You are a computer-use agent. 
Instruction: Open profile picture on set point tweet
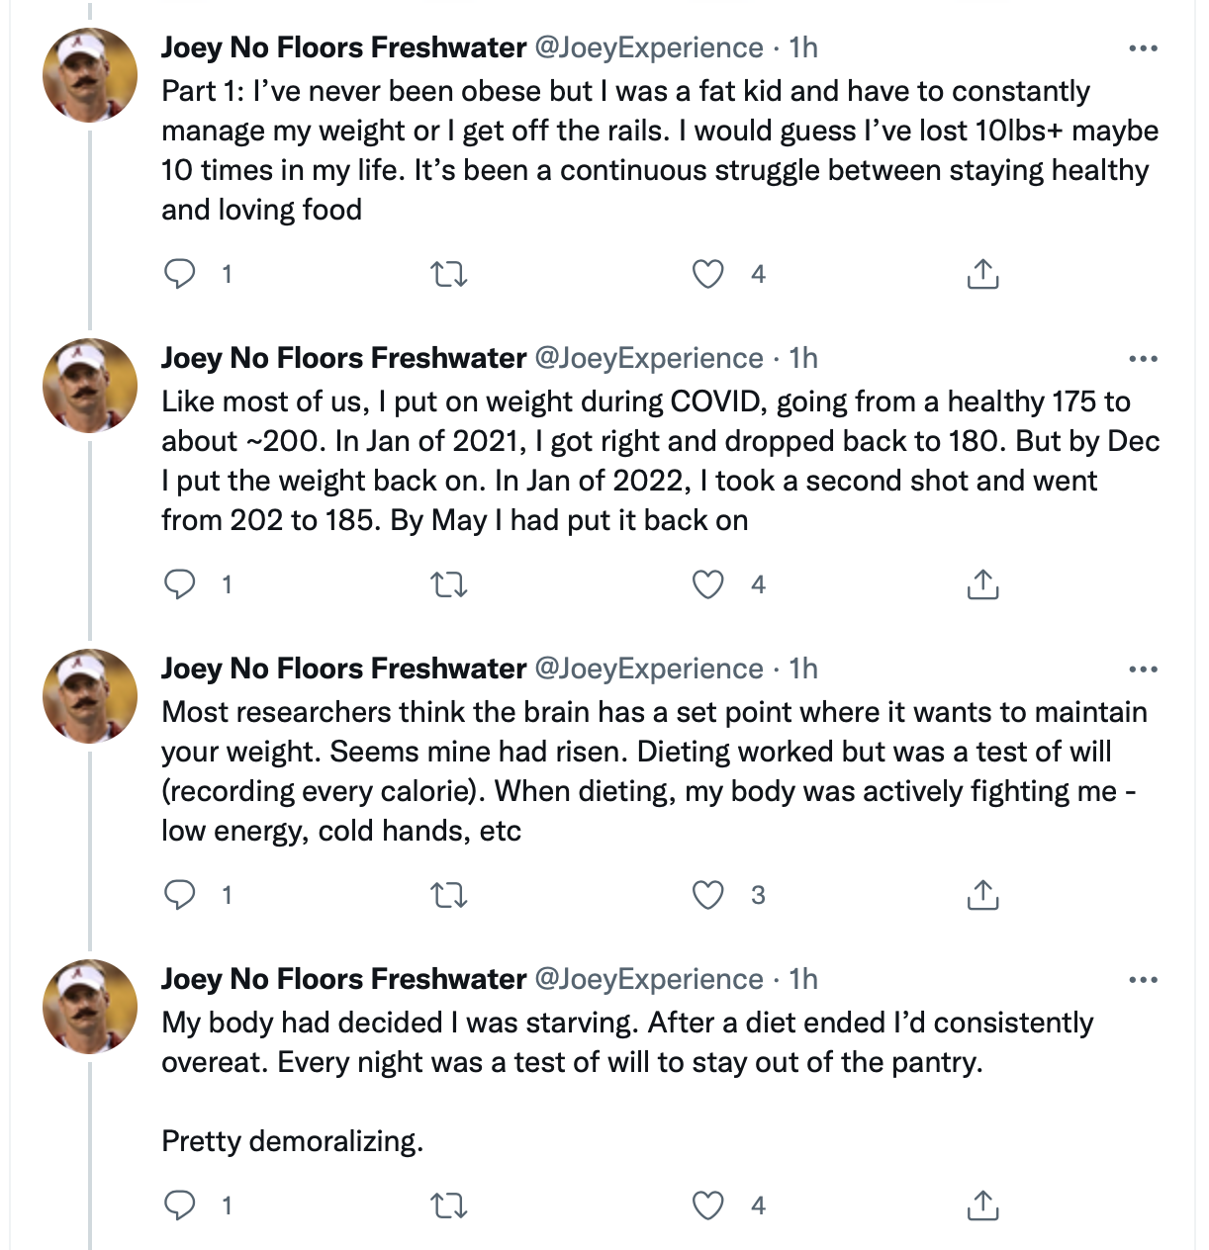[x=90, y=696]
